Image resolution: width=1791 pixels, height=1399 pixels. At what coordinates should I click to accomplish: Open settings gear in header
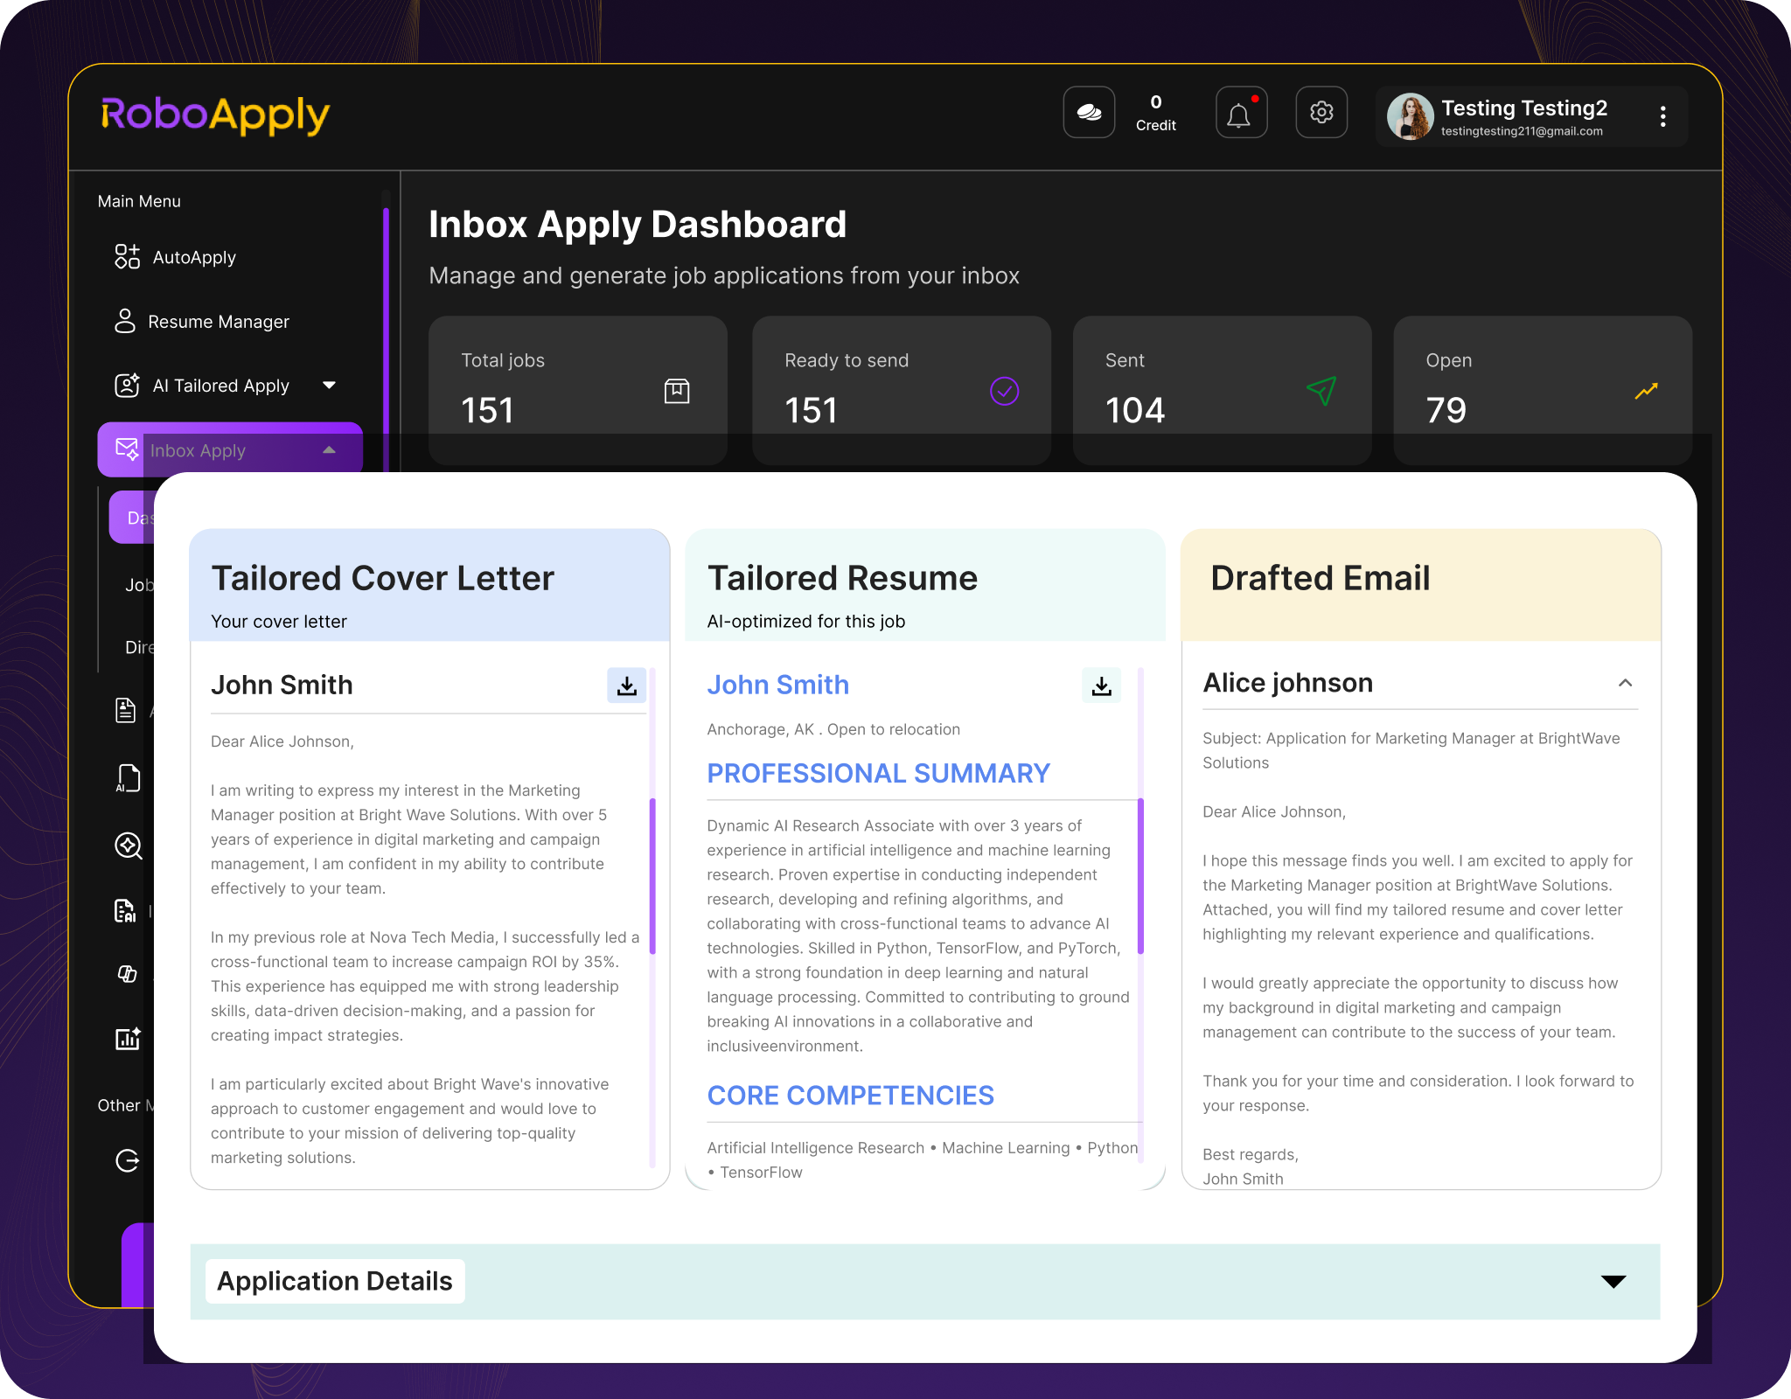[x=1321, y=113]
